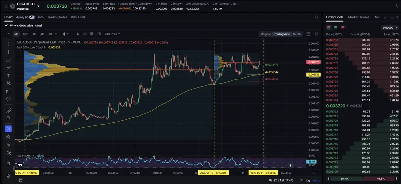Viewport: 401px width, 184px height.
Task: Select the brush drawing tool
Action: (8, 67)
